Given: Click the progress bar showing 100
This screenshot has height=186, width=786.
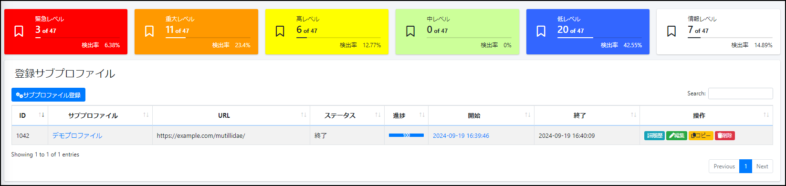Looking at the screenshot, I should click(406, 135).
